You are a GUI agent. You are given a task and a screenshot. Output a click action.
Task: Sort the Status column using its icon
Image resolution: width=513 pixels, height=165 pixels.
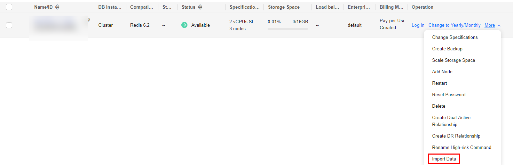point(200,7)
